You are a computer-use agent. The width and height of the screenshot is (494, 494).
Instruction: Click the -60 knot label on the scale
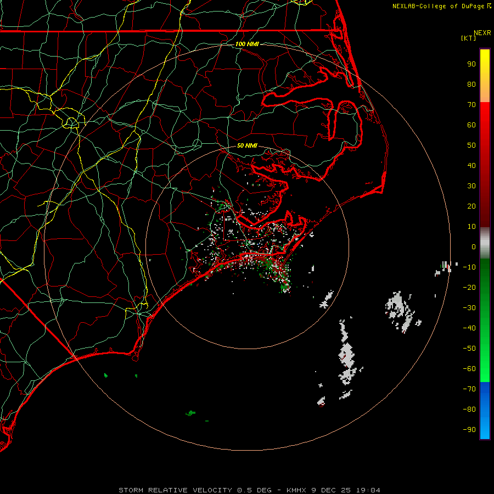coord(469,369)
